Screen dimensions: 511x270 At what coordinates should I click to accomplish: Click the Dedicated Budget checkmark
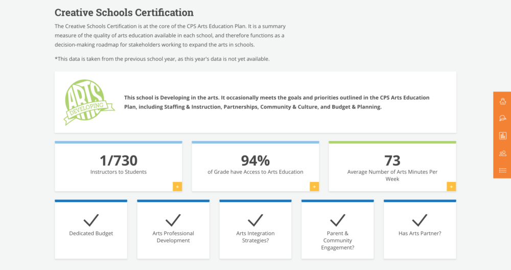coord(91,220)
